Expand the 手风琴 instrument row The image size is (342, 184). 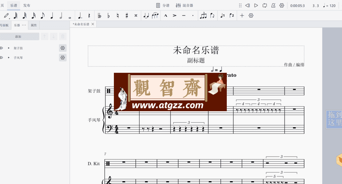tap(9, 57)
